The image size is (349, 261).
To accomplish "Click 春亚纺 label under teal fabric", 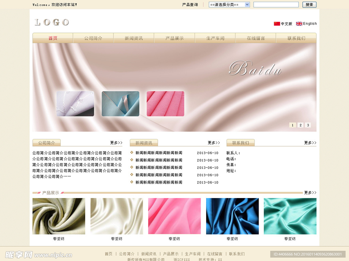I will 290,239.
